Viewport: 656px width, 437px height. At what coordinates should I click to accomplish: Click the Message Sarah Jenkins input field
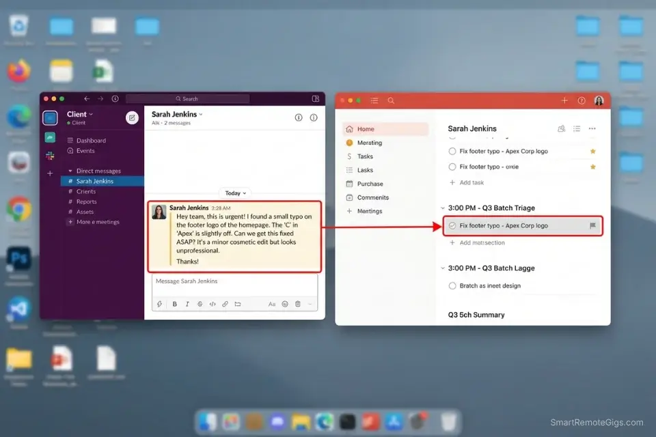coord(234,281)
